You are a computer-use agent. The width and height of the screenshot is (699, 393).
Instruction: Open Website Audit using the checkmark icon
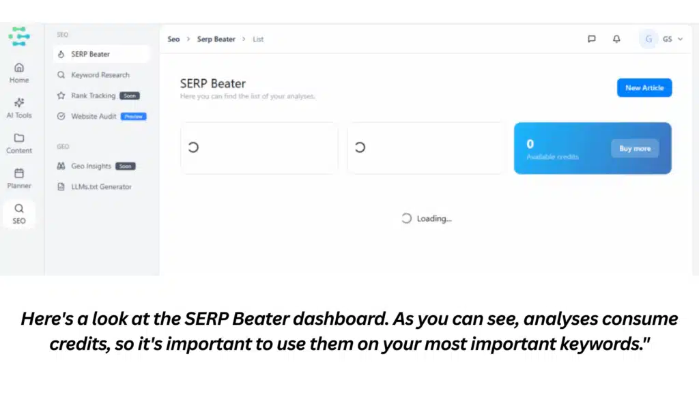(62, 116)
